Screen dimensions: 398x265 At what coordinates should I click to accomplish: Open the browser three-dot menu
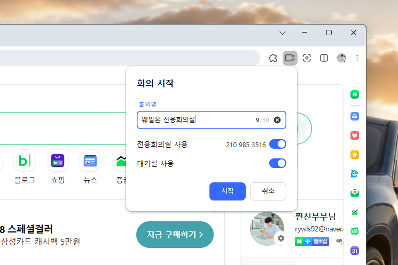[357, 58]
